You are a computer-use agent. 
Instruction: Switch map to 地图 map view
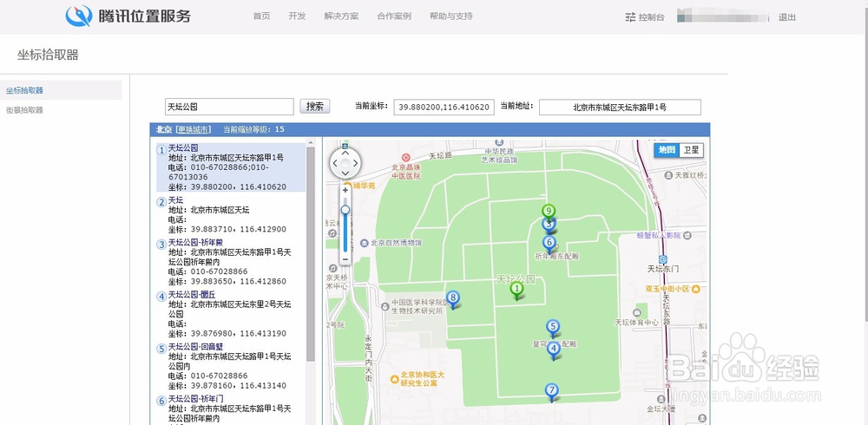667,150
